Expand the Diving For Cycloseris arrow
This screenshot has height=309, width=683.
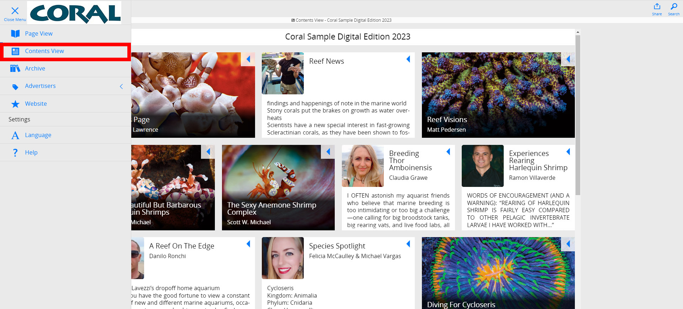568,244
